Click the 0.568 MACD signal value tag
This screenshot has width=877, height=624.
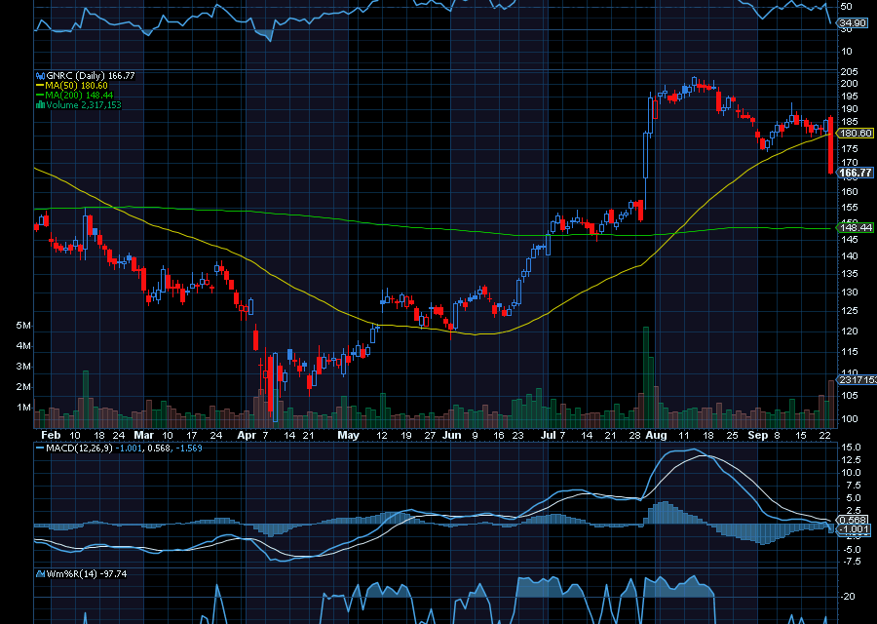tap(854, 520)
